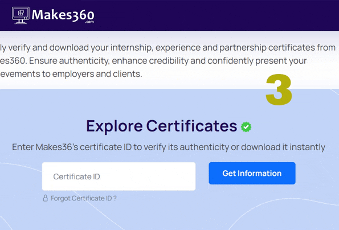The image size is (339, 230).
Task: Click the line "Ensure authenticity, enhance credibility"
Action: [x=109, y=61]
